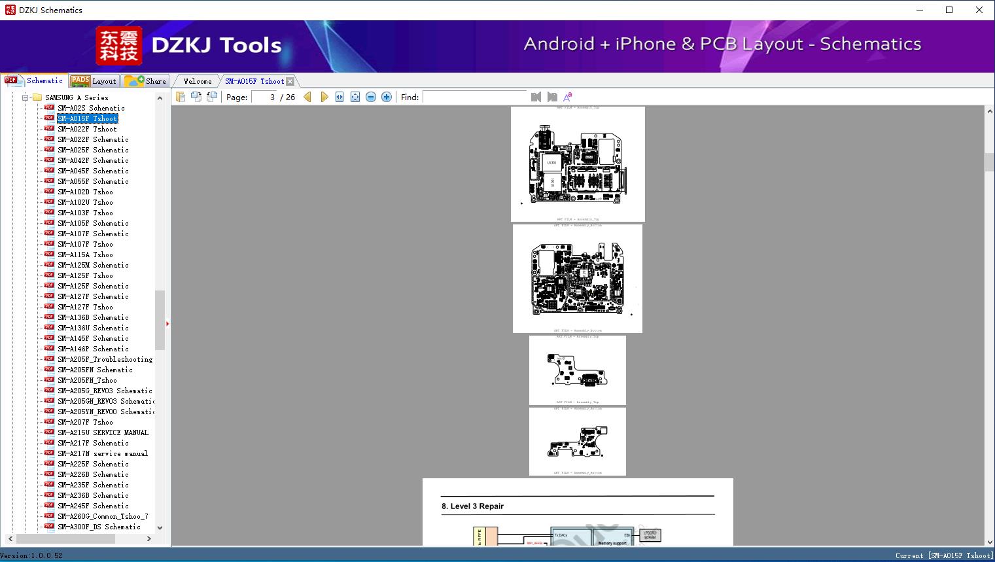Zoom in with the plus icon
The height and width of the screenshot is (562, 995).
click(x=387, y=97)
